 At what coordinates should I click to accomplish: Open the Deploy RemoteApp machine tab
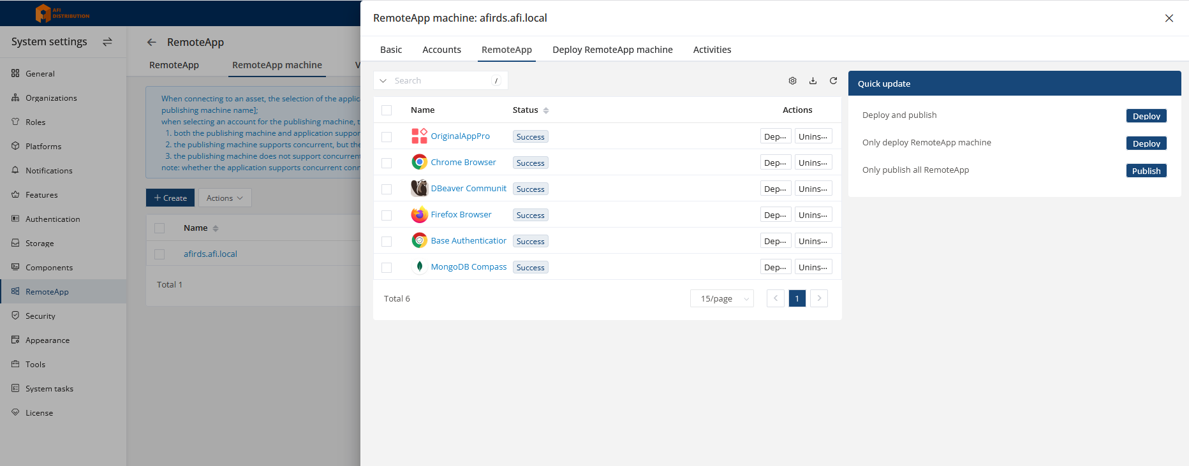click(x=612, y=50)
